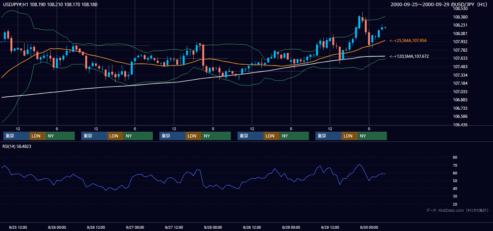Click price axis value 108.530

[x=461, y=8]
